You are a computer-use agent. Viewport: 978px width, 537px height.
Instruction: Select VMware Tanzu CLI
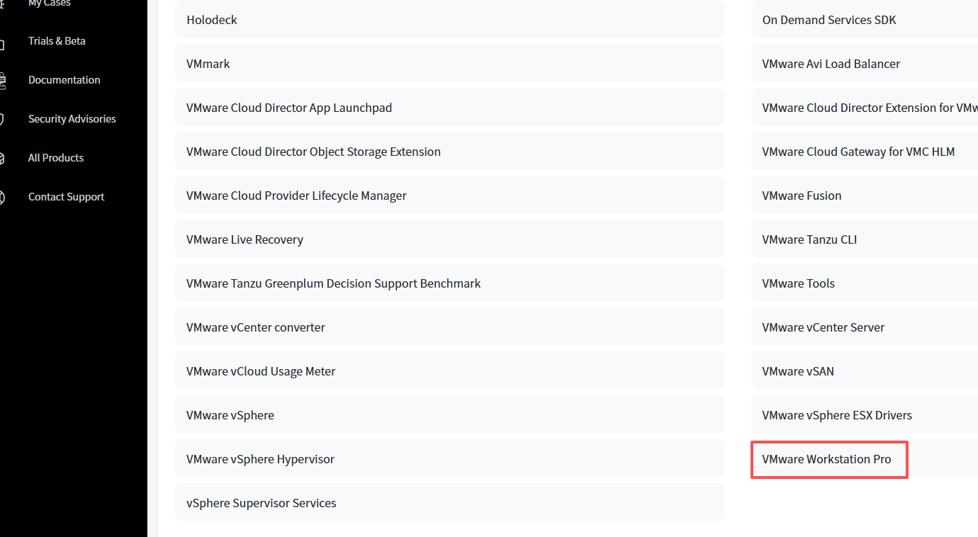point(809,239)
